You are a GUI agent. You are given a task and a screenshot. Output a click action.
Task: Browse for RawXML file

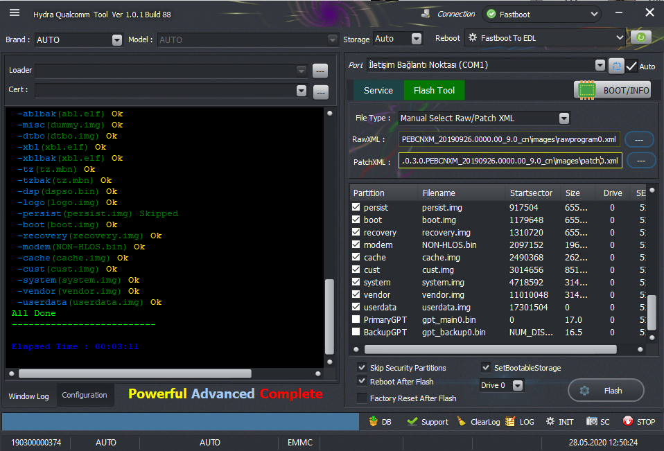[x=639, y=140]
